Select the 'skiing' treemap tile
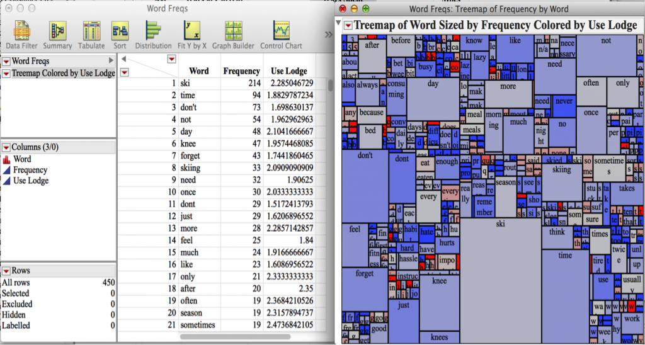The image size is (645, 345). click(x=561, y=182)
